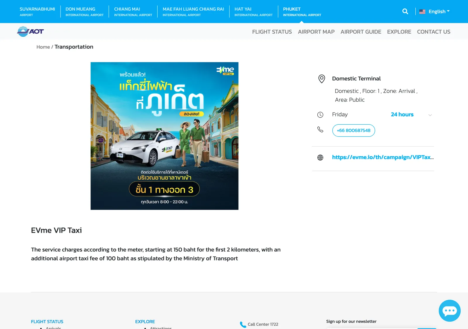468x329 pixels.
Task: Click the footer Flight Status heading link
Action: pos(47,321)
